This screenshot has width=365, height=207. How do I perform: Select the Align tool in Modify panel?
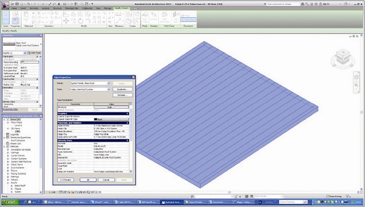(x=66, y=14)
